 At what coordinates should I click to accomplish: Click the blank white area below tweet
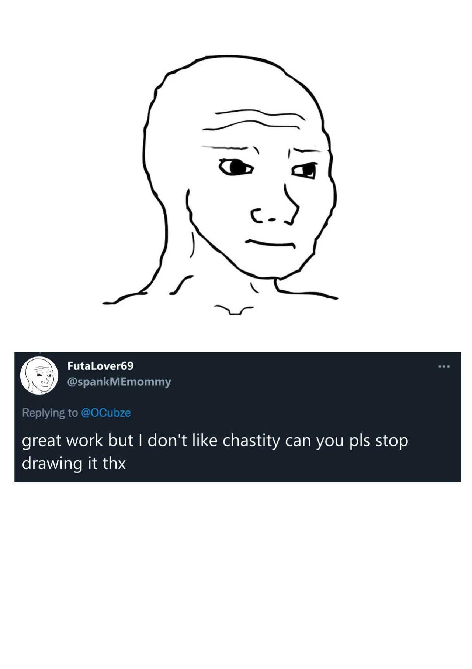pos(236,573)
